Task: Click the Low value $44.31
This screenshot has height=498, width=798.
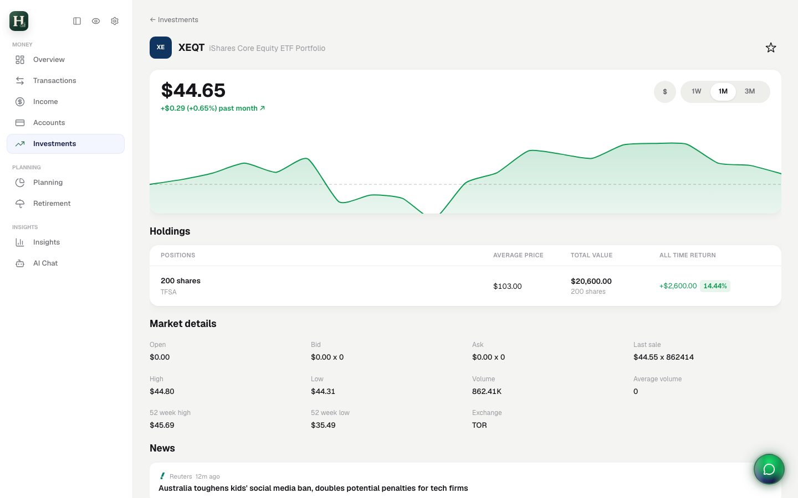Action: 323,391
